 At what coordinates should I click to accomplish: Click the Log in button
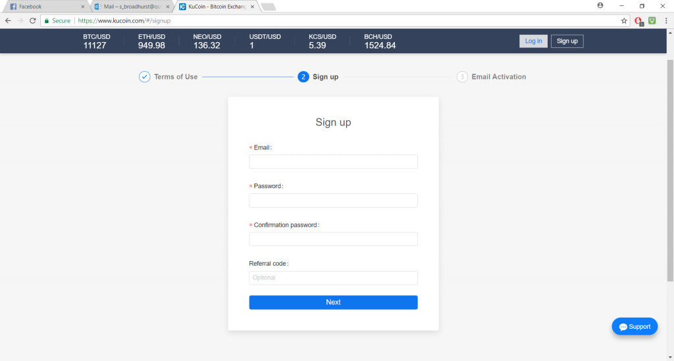(x=533, y=41)
